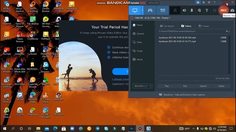Open Windows Start menu

[4, 129]
